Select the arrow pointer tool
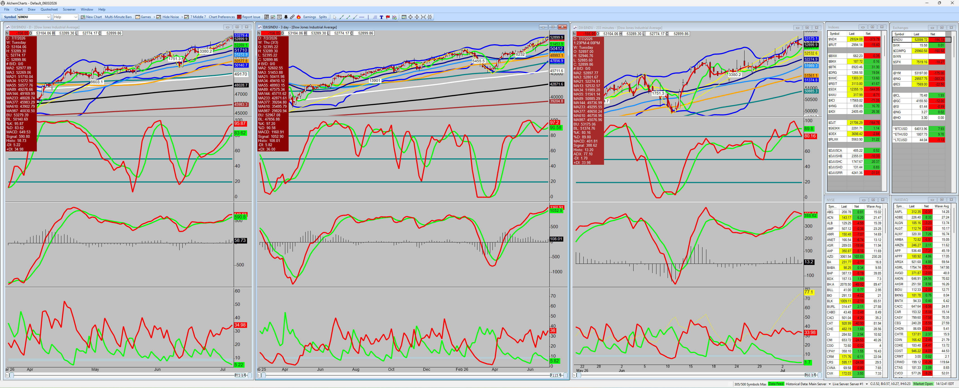Image resolution: width=959 pixels, height=388 pixels. coord(335,17)
